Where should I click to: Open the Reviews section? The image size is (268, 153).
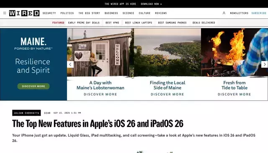[161, 13]
